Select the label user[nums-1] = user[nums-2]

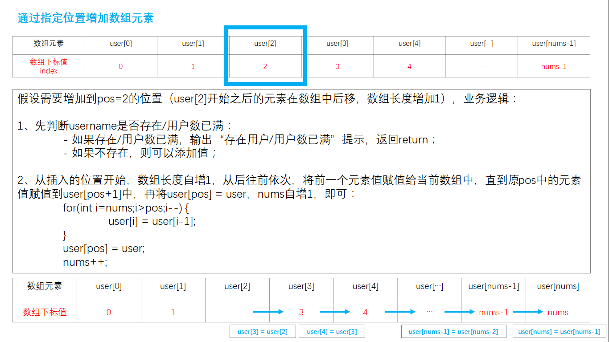(453, 331)
